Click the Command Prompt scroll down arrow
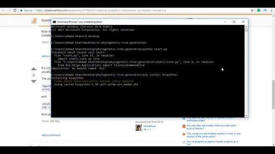The image size is (275, 154). [x=246, y=115]
